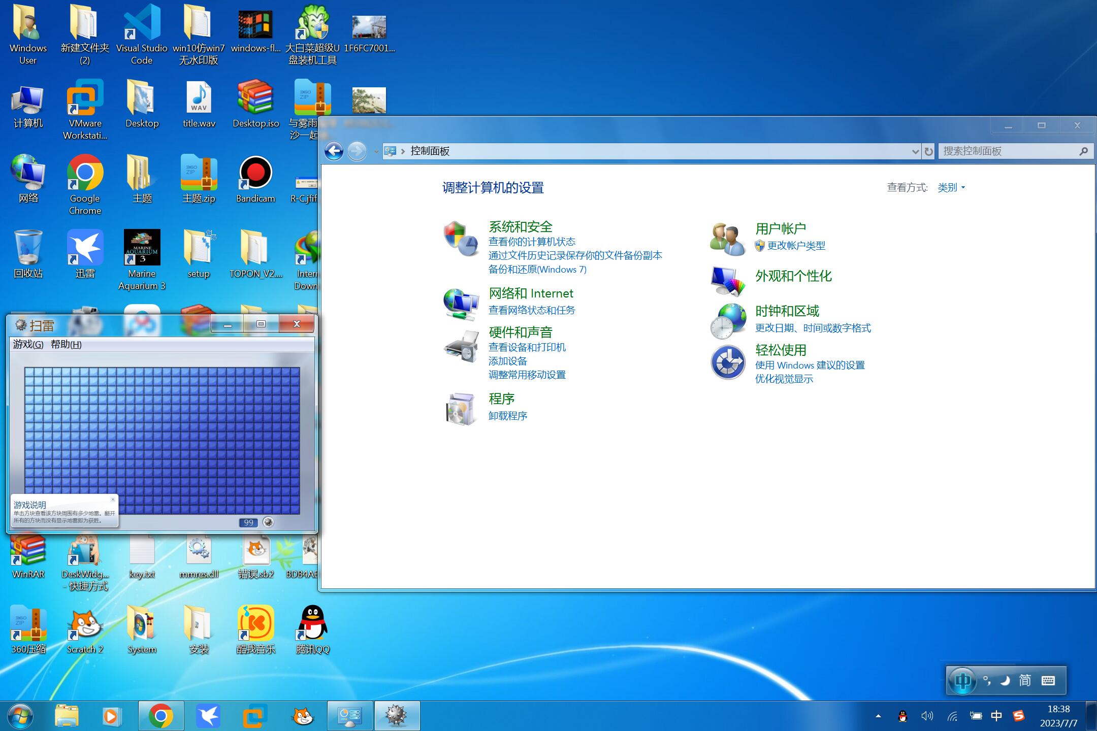Image resolution: width=1097 pixels, height=731 pixels.
Task: Open Visual Studio Code desktop shortcut
Action: pyautogui.click(x=142, y=35)
